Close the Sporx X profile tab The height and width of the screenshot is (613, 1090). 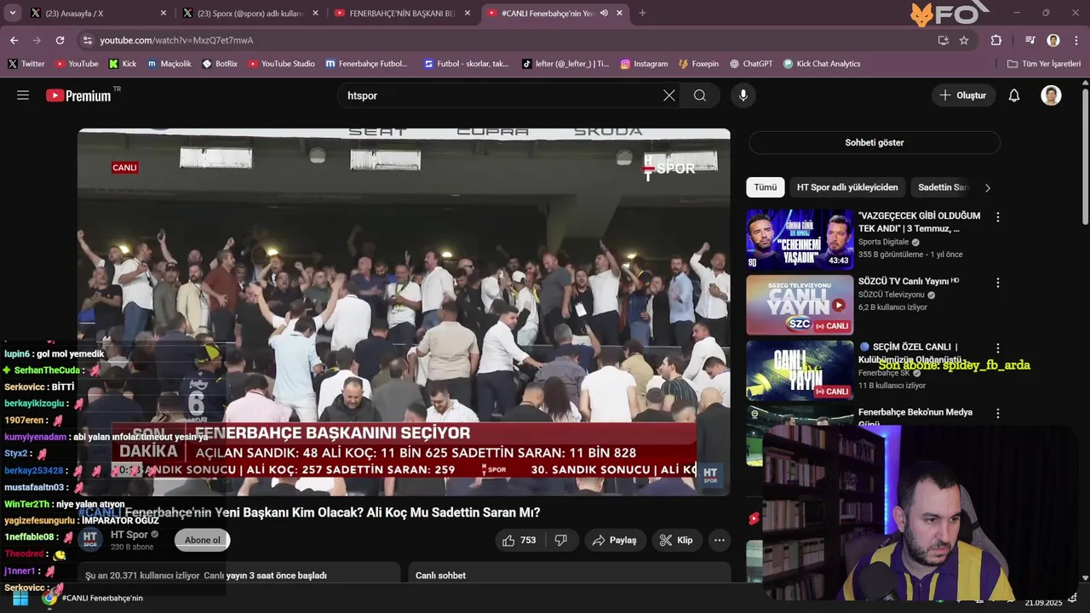315,13
